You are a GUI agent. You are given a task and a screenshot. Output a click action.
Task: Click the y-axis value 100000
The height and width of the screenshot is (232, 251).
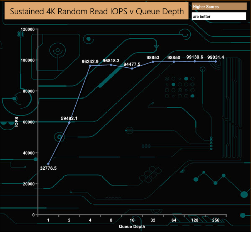pos(28,60)
